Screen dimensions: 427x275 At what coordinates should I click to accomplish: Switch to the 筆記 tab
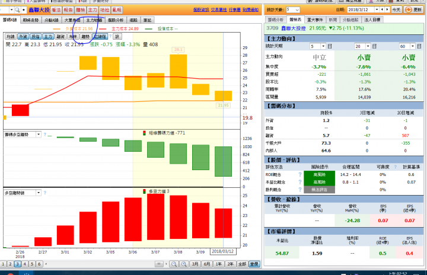pos(147,20)
